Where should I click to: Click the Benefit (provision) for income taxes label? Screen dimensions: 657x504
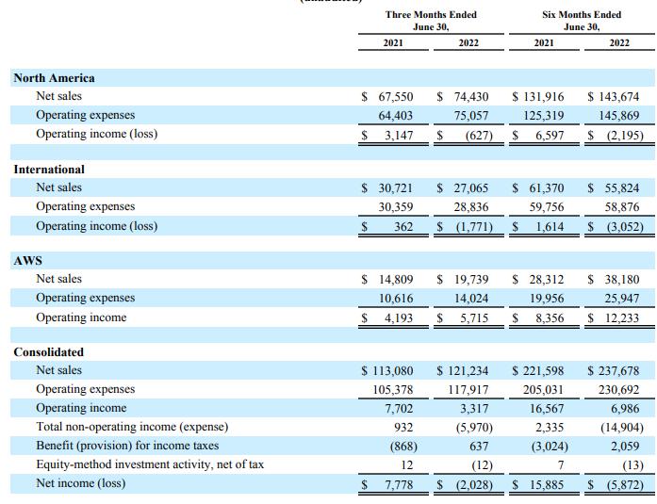(x=127, y=446)
